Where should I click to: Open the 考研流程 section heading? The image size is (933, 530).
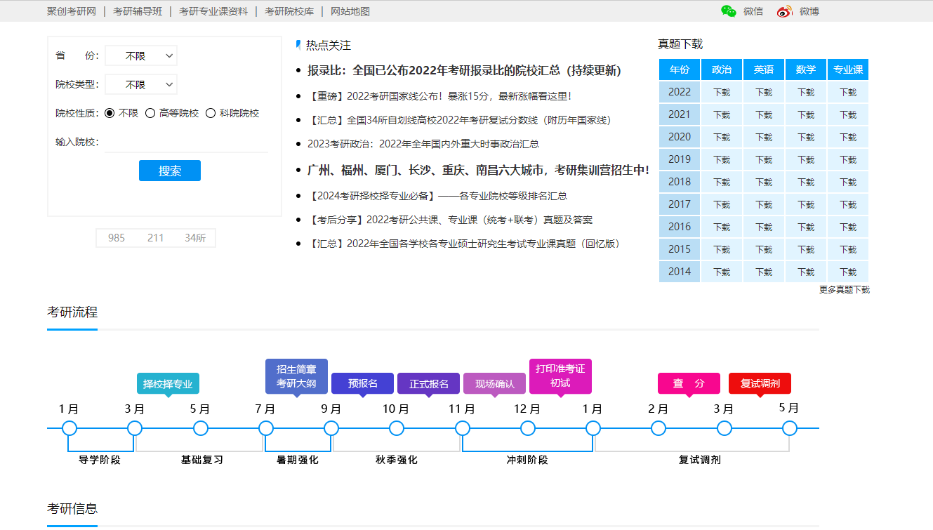tap(72, 312)
